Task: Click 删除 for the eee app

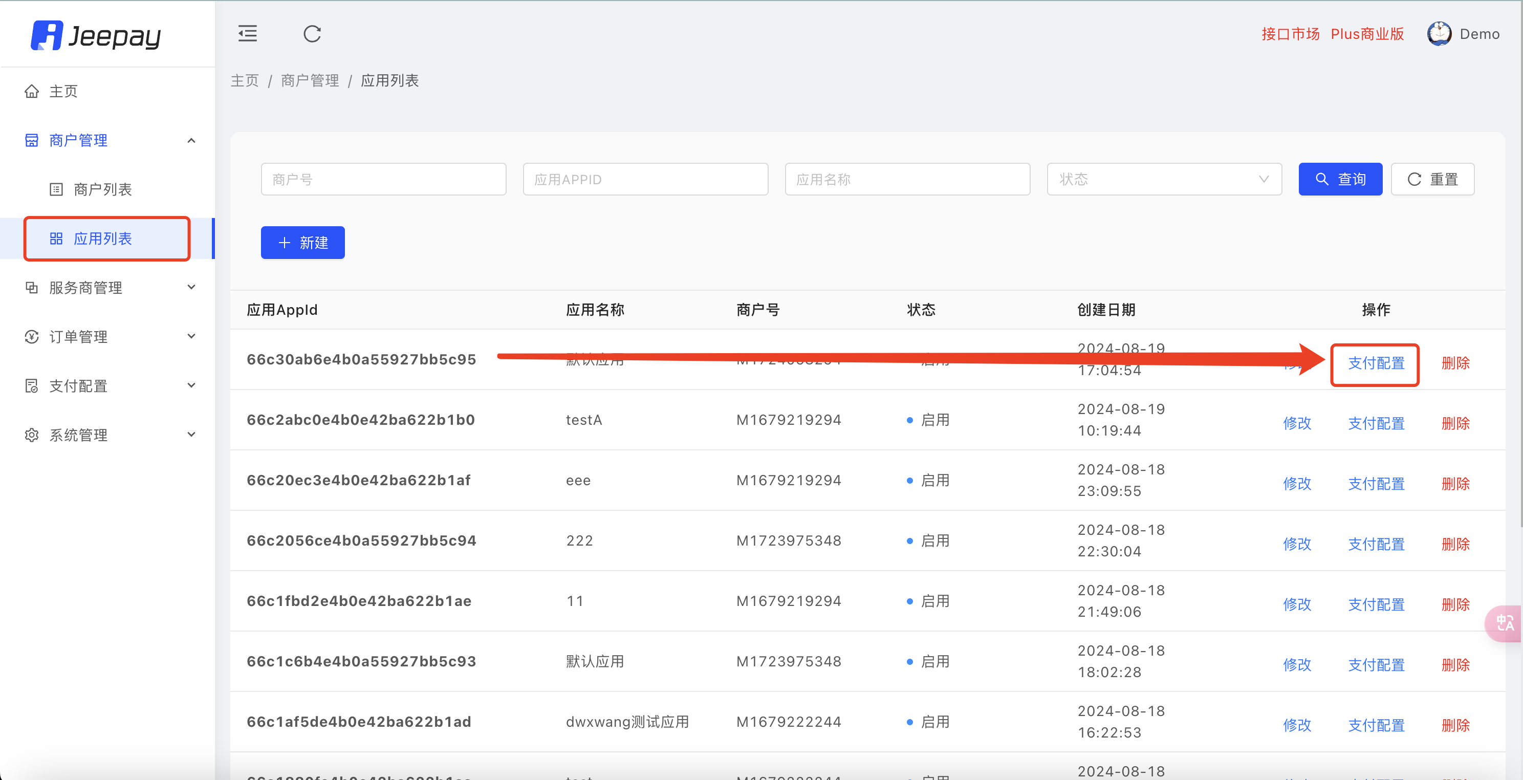Action: (1455, 484)
